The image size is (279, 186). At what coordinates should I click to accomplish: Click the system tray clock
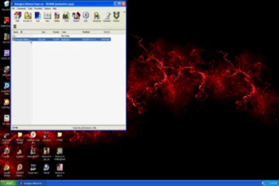tap(273, 183)
